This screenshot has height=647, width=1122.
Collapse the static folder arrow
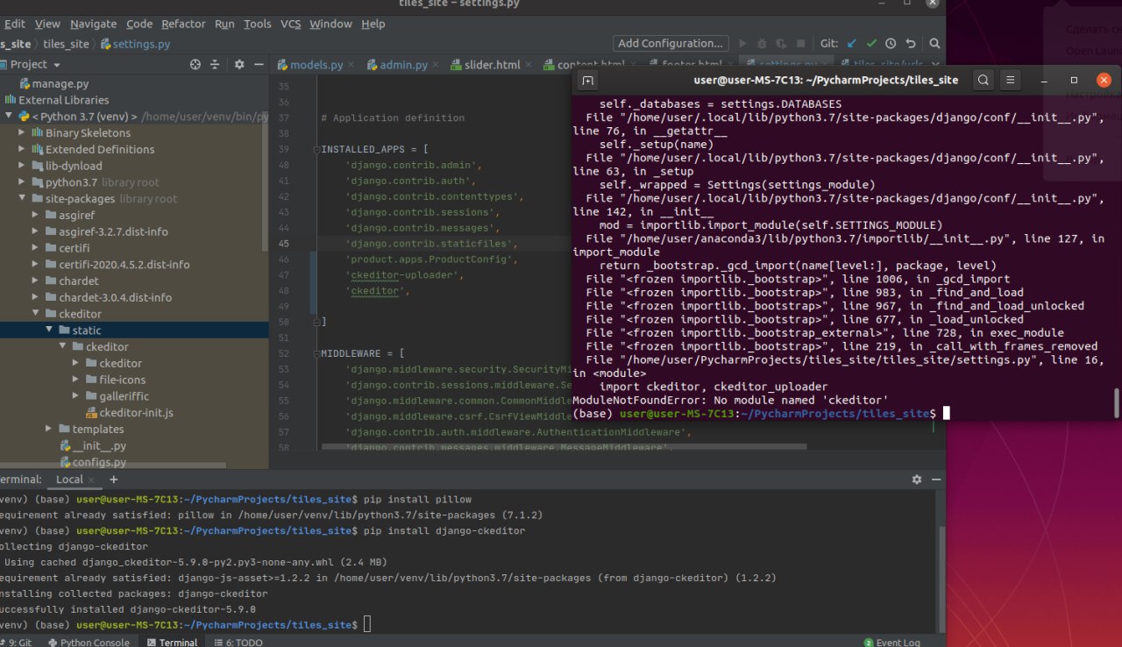point(49,331)
